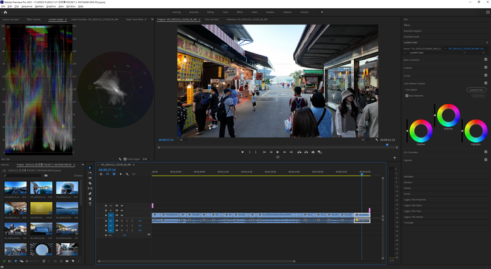Screen dimensions: 491x269
Task: Select the Pen tool
Action: 90,194
